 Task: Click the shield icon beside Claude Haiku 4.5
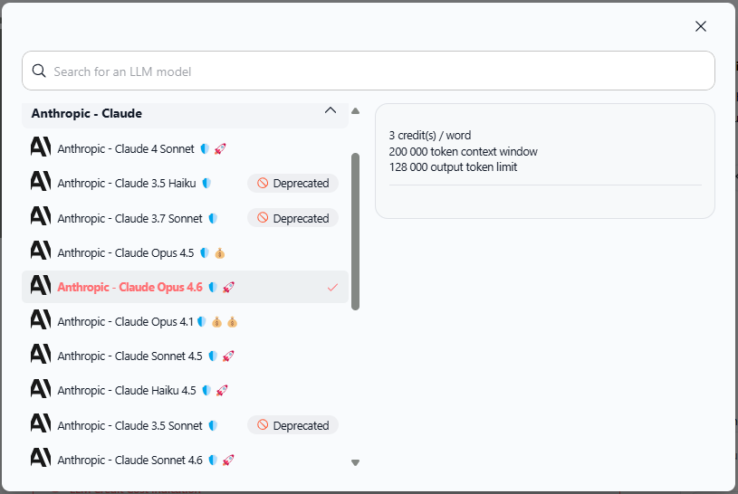click(207, 391)
